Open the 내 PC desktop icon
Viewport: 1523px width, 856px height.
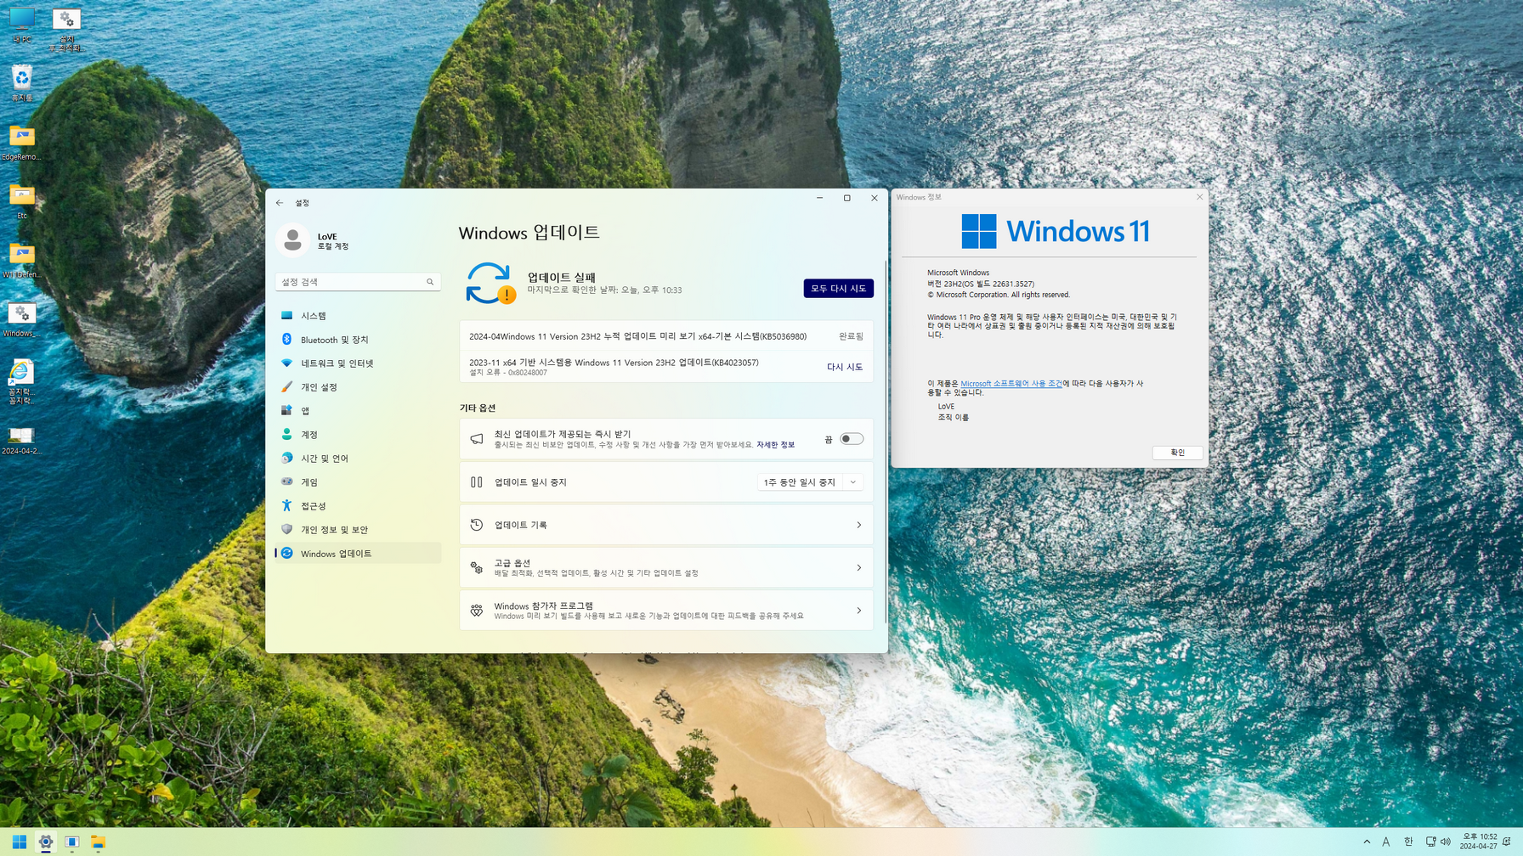pyautogui.click(x=22, y=25)
